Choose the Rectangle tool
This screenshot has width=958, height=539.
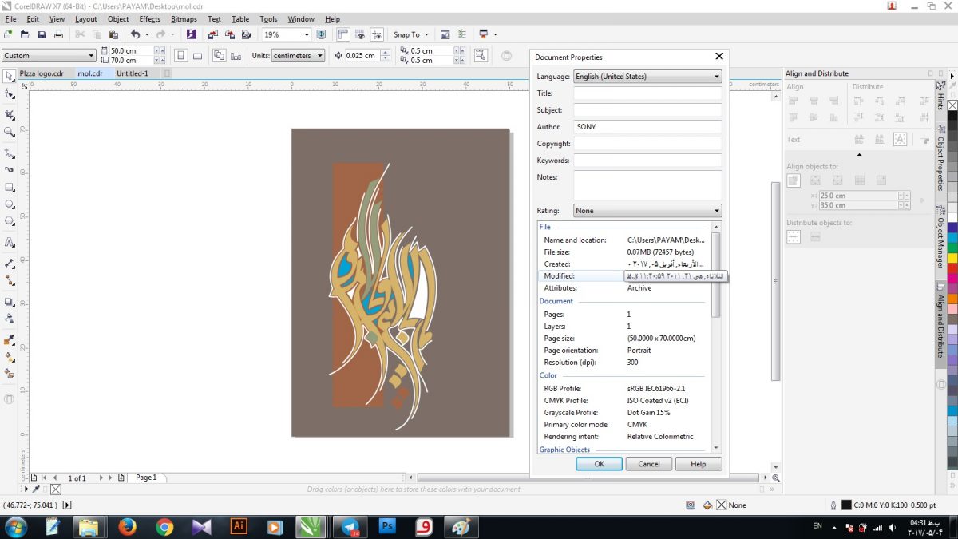coord(10,188)
